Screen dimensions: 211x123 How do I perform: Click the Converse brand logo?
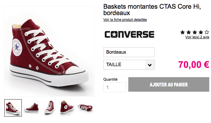129,35
